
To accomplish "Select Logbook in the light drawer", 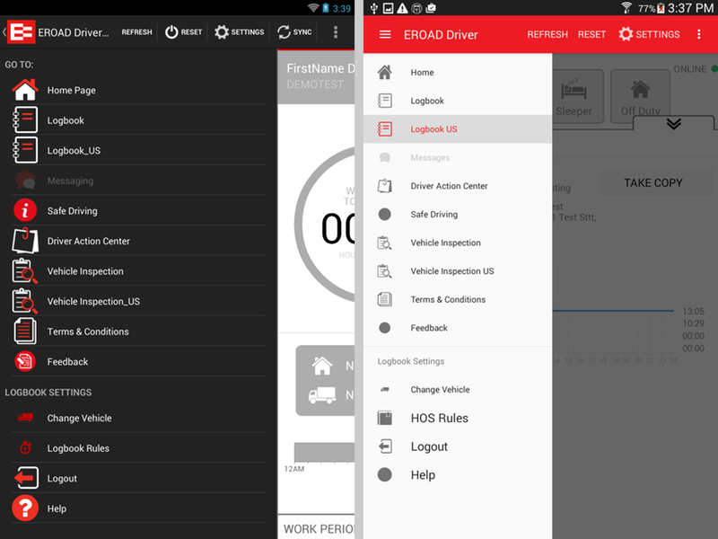I will point(458,101).
